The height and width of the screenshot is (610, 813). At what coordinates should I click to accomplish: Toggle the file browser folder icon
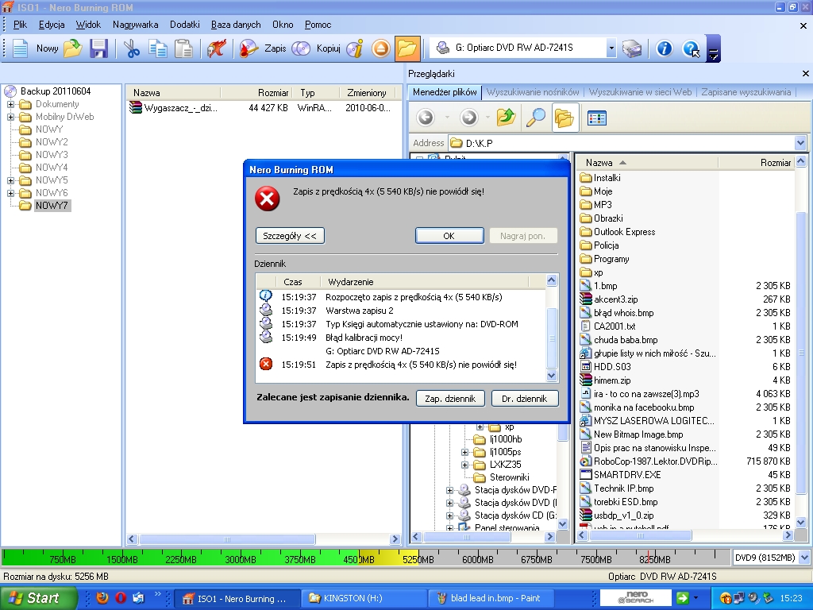[x=407, y=48]
